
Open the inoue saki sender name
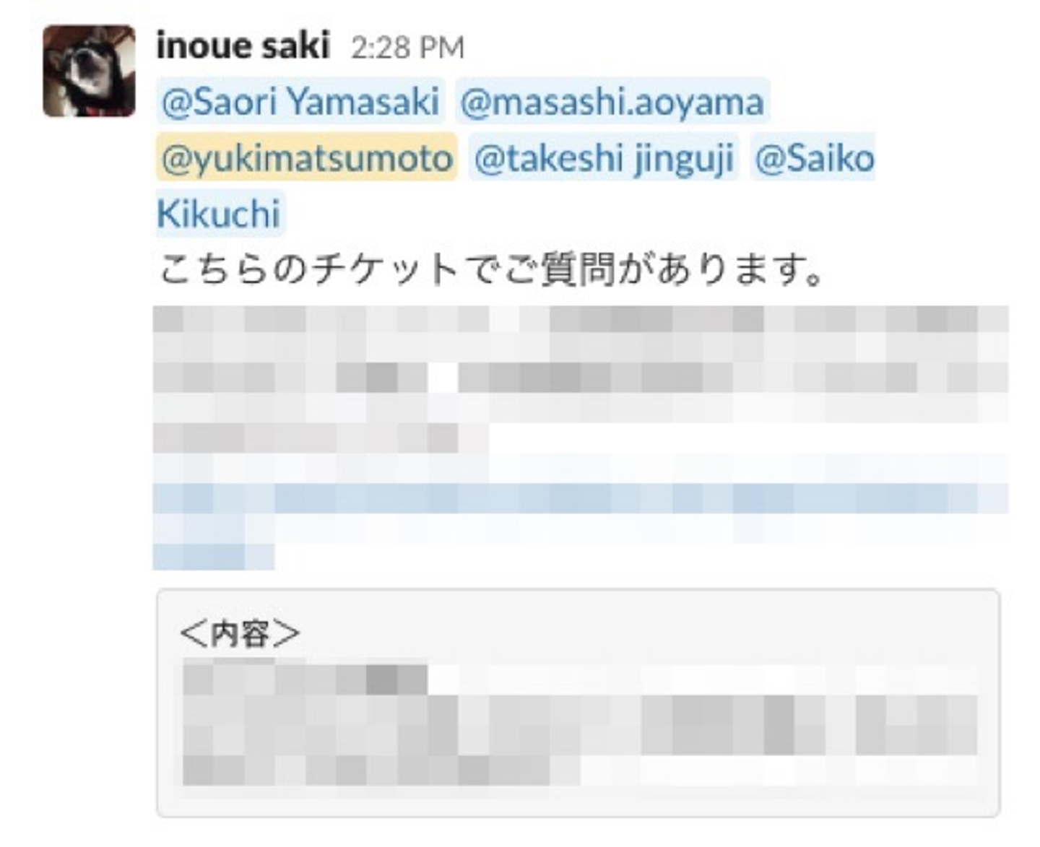[x=243, y=46]
